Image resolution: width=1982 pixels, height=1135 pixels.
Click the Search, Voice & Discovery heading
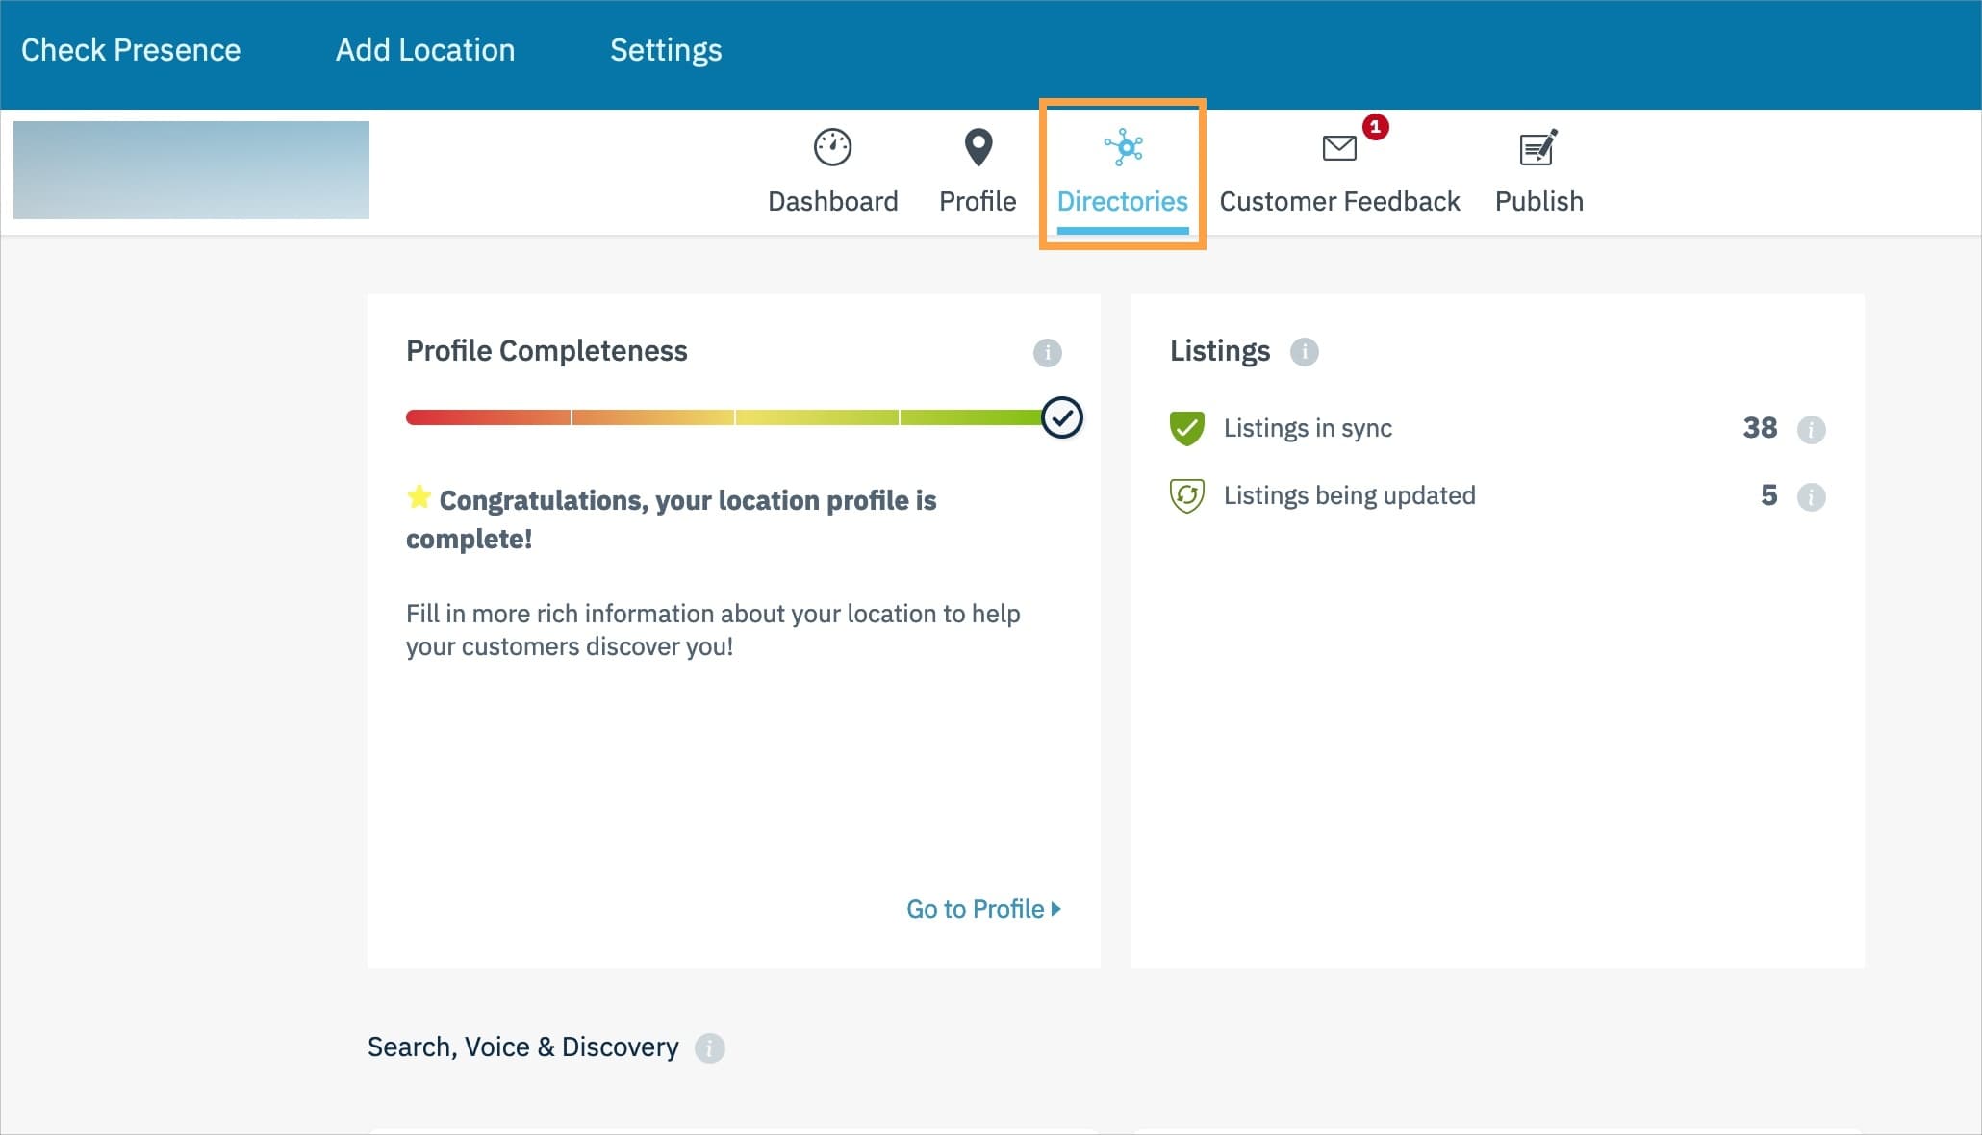[x=522, y=1047]
